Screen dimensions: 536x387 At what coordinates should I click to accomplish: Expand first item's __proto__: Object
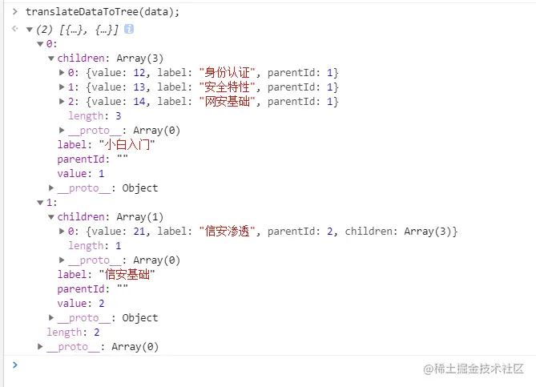tap(51, 187)
